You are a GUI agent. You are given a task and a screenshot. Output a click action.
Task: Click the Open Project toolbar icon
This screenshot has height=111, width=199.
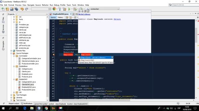(x=12, y=9)
